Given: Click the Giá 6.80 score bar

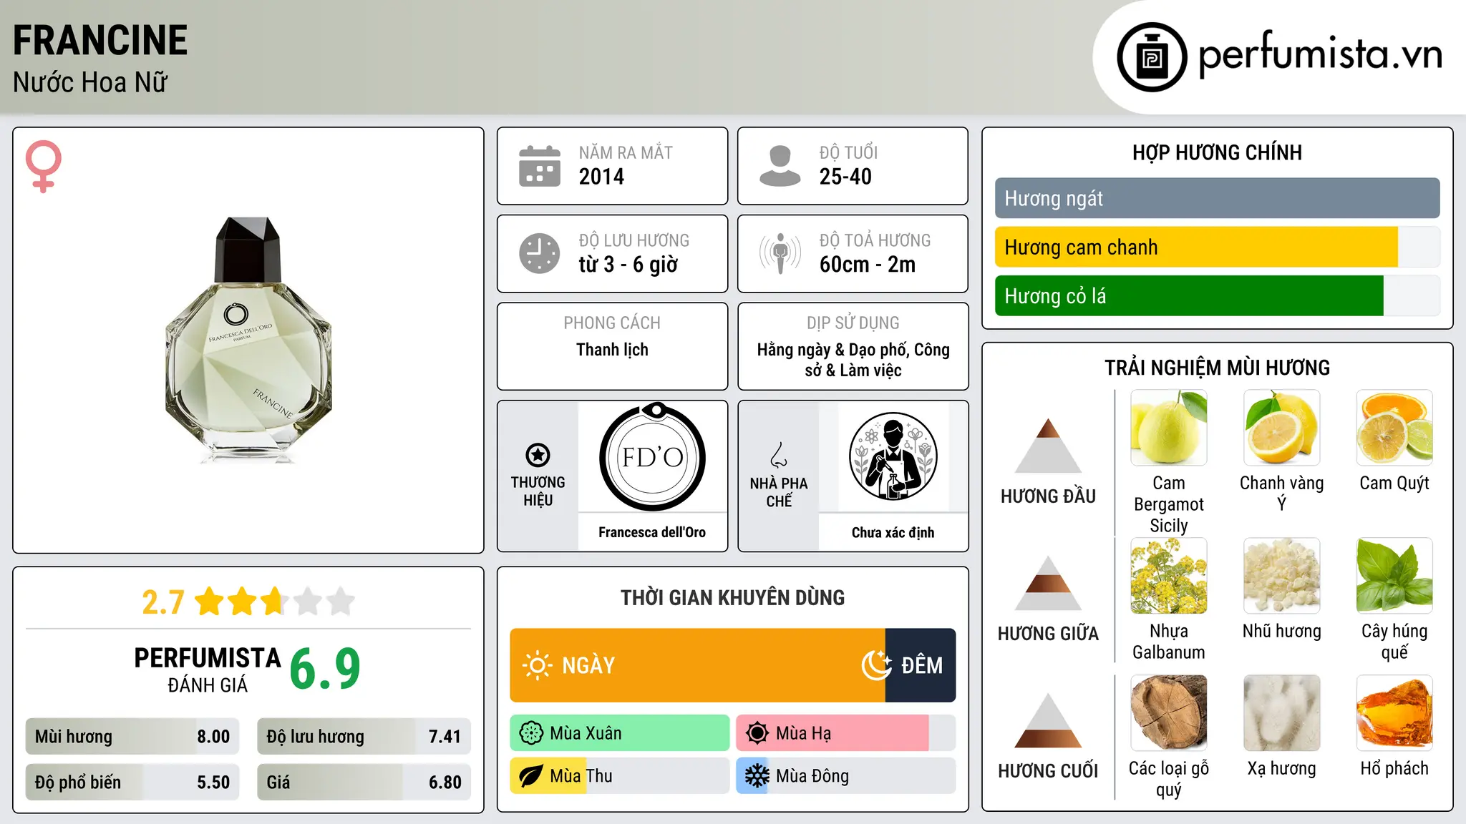Looking at the screenshot, I should pyautogui.click(x=364, y=782).
